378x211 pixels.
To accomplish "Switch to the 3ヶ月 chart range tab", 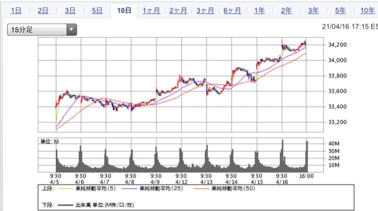I will (x=205, y=11).
